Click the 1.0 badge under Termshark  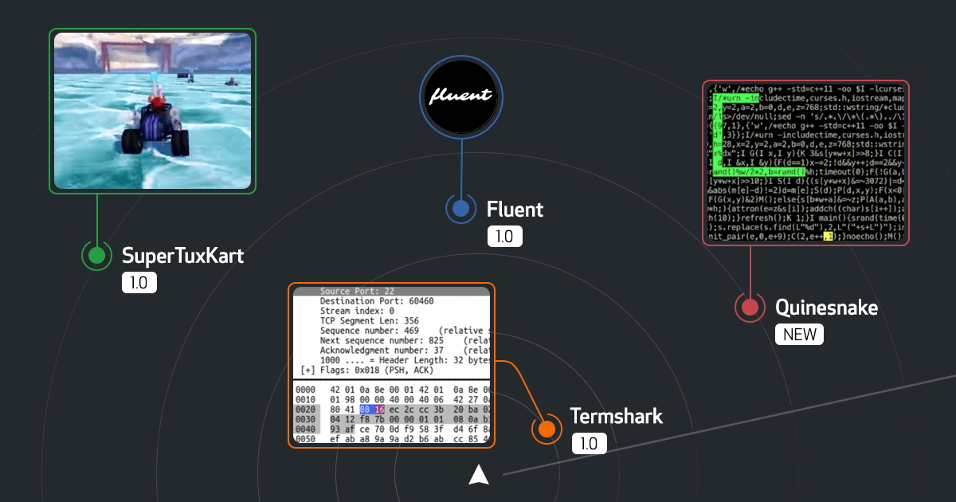click(x=588, y=443)
